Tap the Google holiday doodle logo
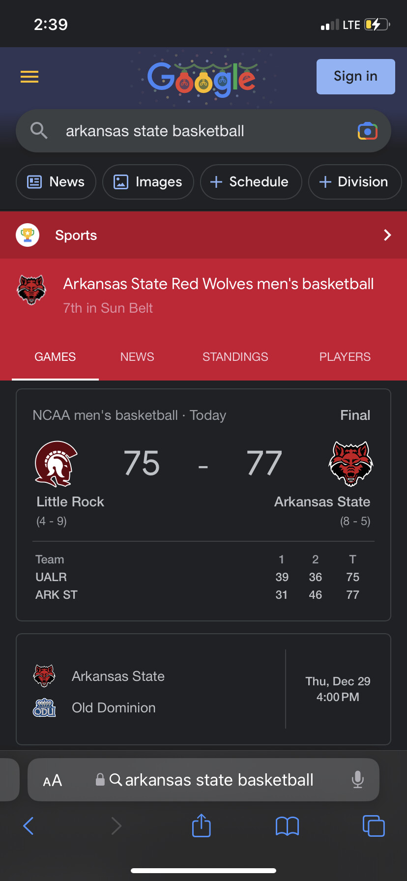Image resolution: width=407 pixels, height=881 pixels. (x=202, y=79)
